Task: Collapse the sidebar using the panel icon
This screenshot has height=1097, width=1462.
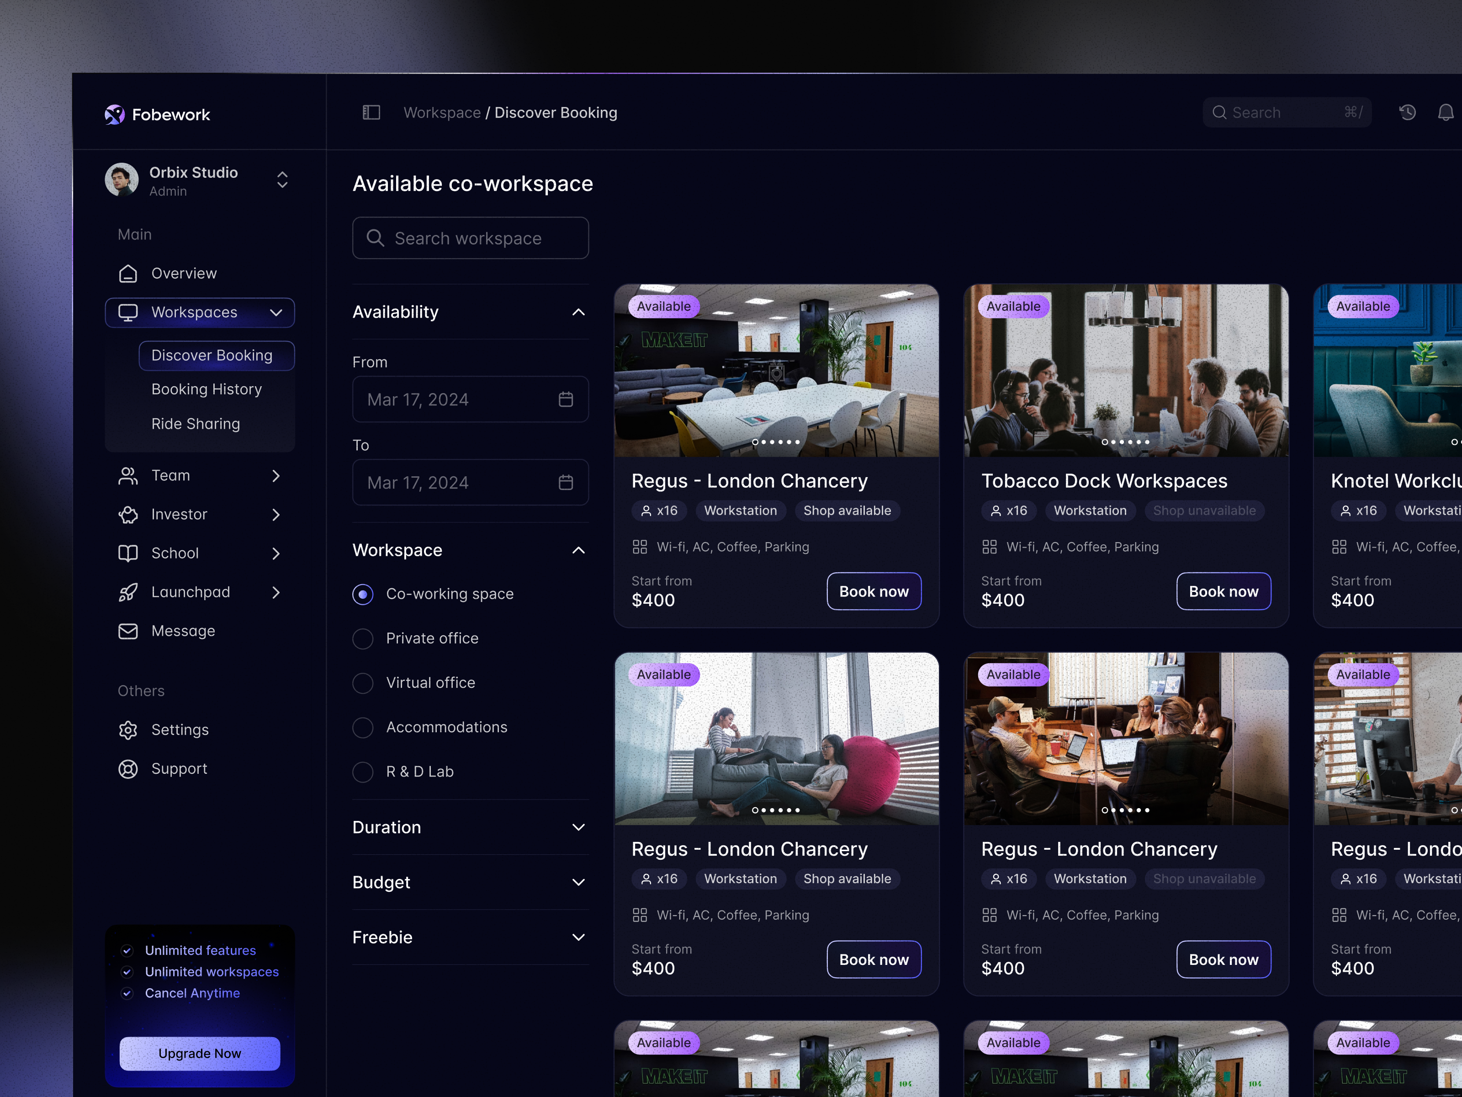Action: click(x=371, y=112)
